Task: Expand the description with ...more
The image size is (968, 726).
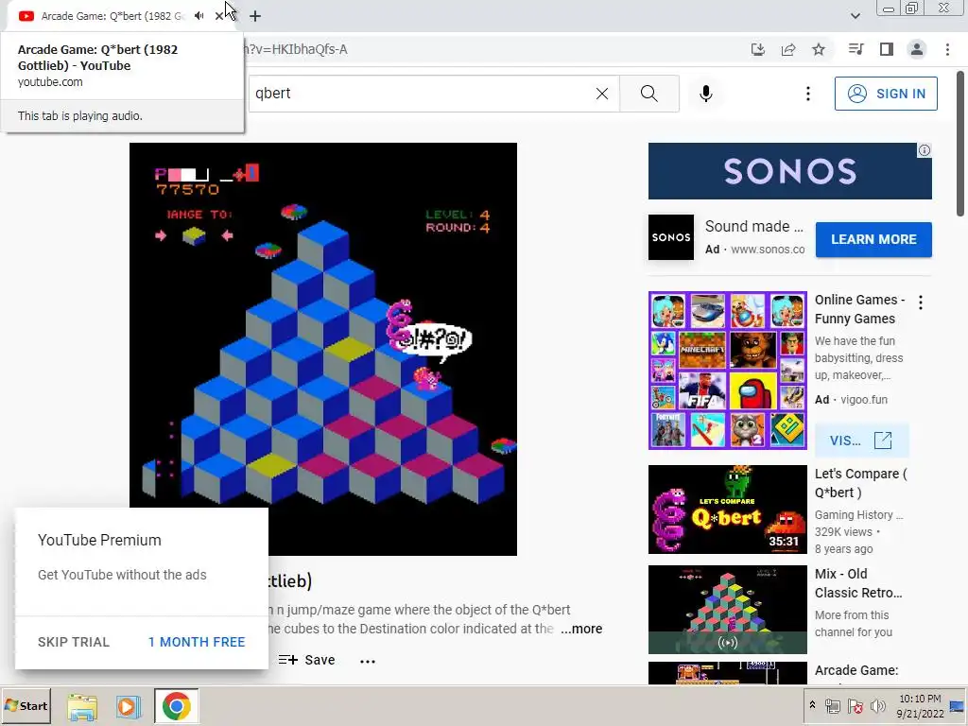Action: click(581, 629)
